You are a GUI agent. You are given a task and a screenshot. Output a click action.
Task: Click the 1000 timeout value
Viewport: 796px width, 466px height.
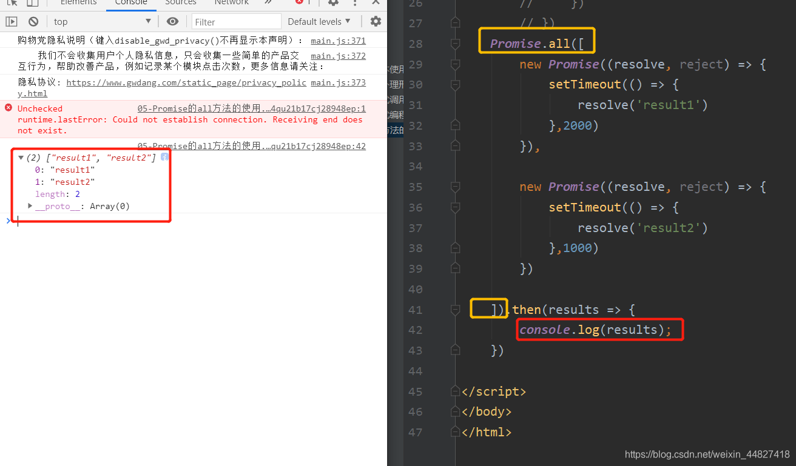tap(578, 248)
